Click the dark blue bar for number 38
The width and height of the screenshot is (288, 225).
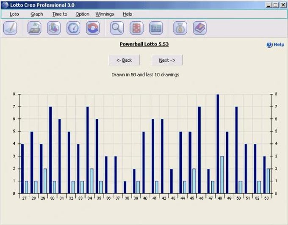click(x=125, y=187)
